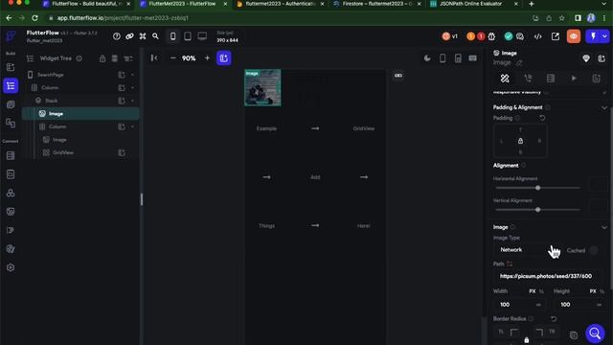The image size is (613, 345).
Task: Open the Firestore database icon in sidebar
Action: pos(11,155)
